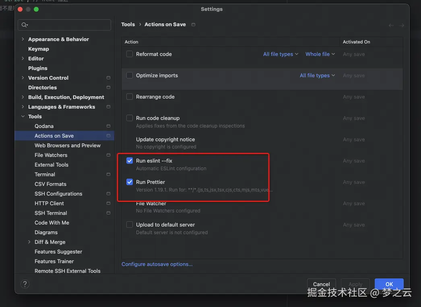Enable the Optimize imports checkbox
Viewport: 421px width, 307px height.
coord(130,75)
